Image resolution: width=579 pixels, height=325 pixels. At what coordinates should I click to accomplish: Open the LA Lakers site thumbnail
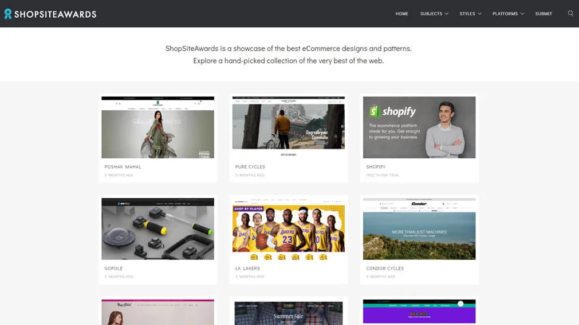pyautogui.click(x=289, y=229)
